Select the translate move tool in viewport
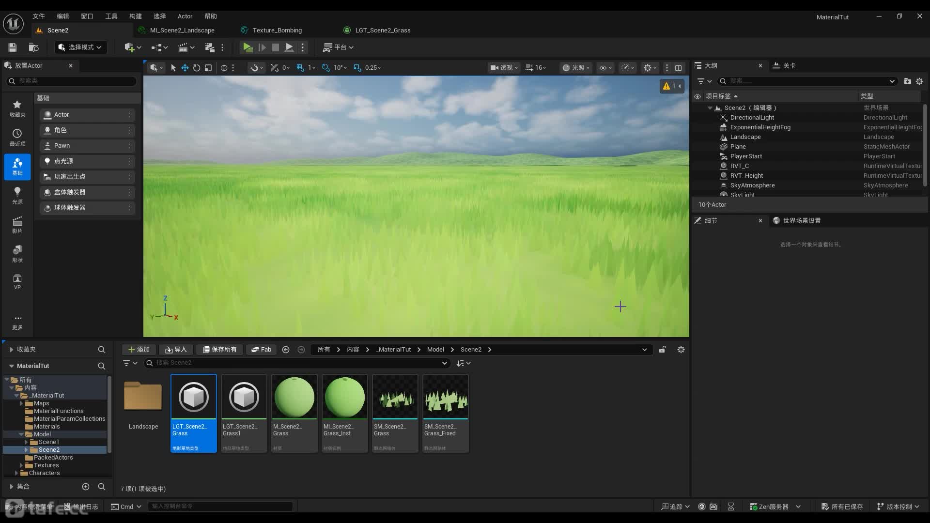The height and width of the screenshot is (523, 930). coord(185,68)
